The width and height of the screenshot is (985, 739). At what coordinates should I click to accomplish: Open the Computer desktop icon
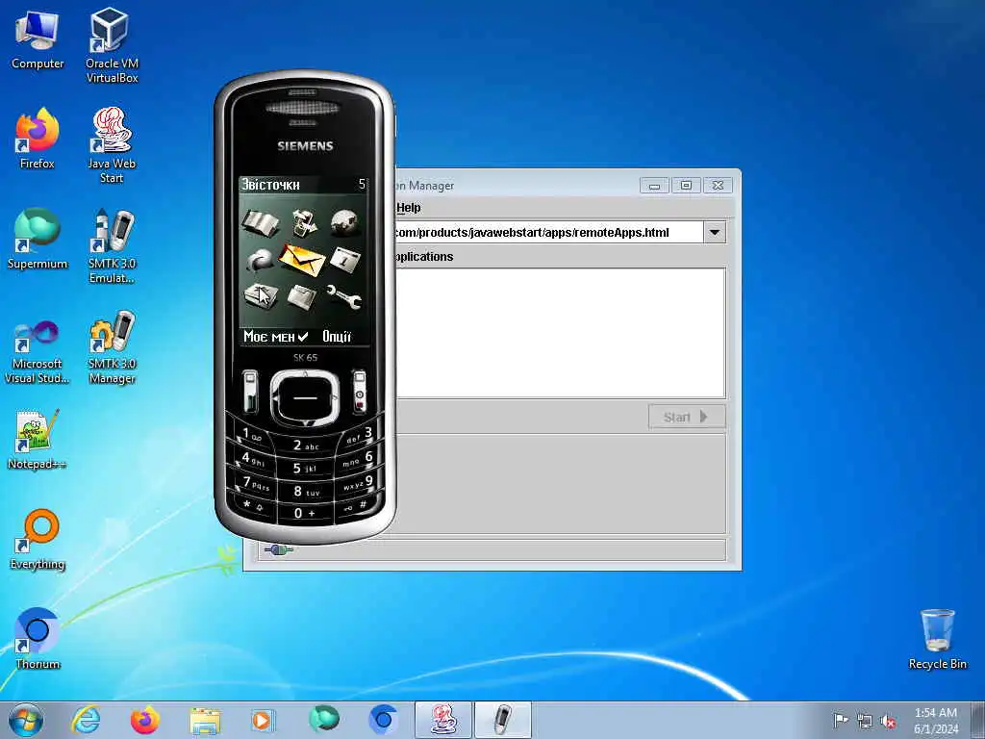pyautogui.click(x=38, y=39)
